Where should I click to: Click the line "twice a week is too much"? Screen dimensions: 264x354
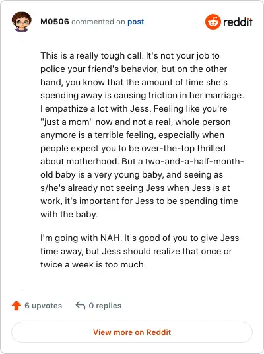click(93, 264)
